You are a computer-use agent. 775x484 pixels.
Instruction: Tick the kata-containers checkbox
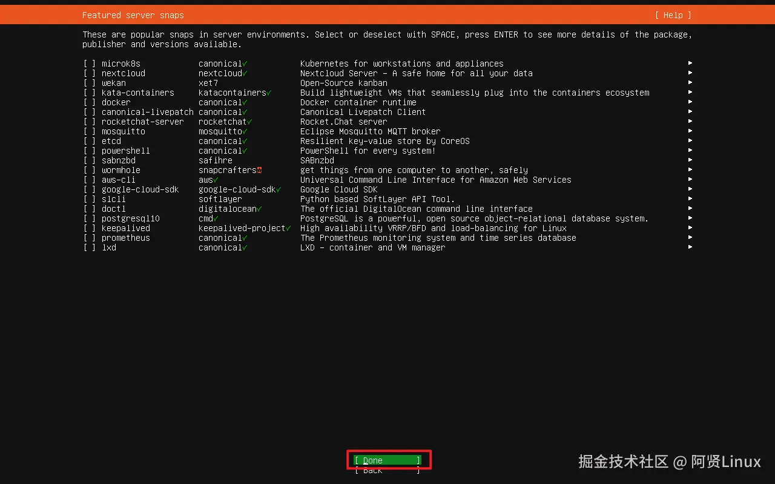(90, 93)
